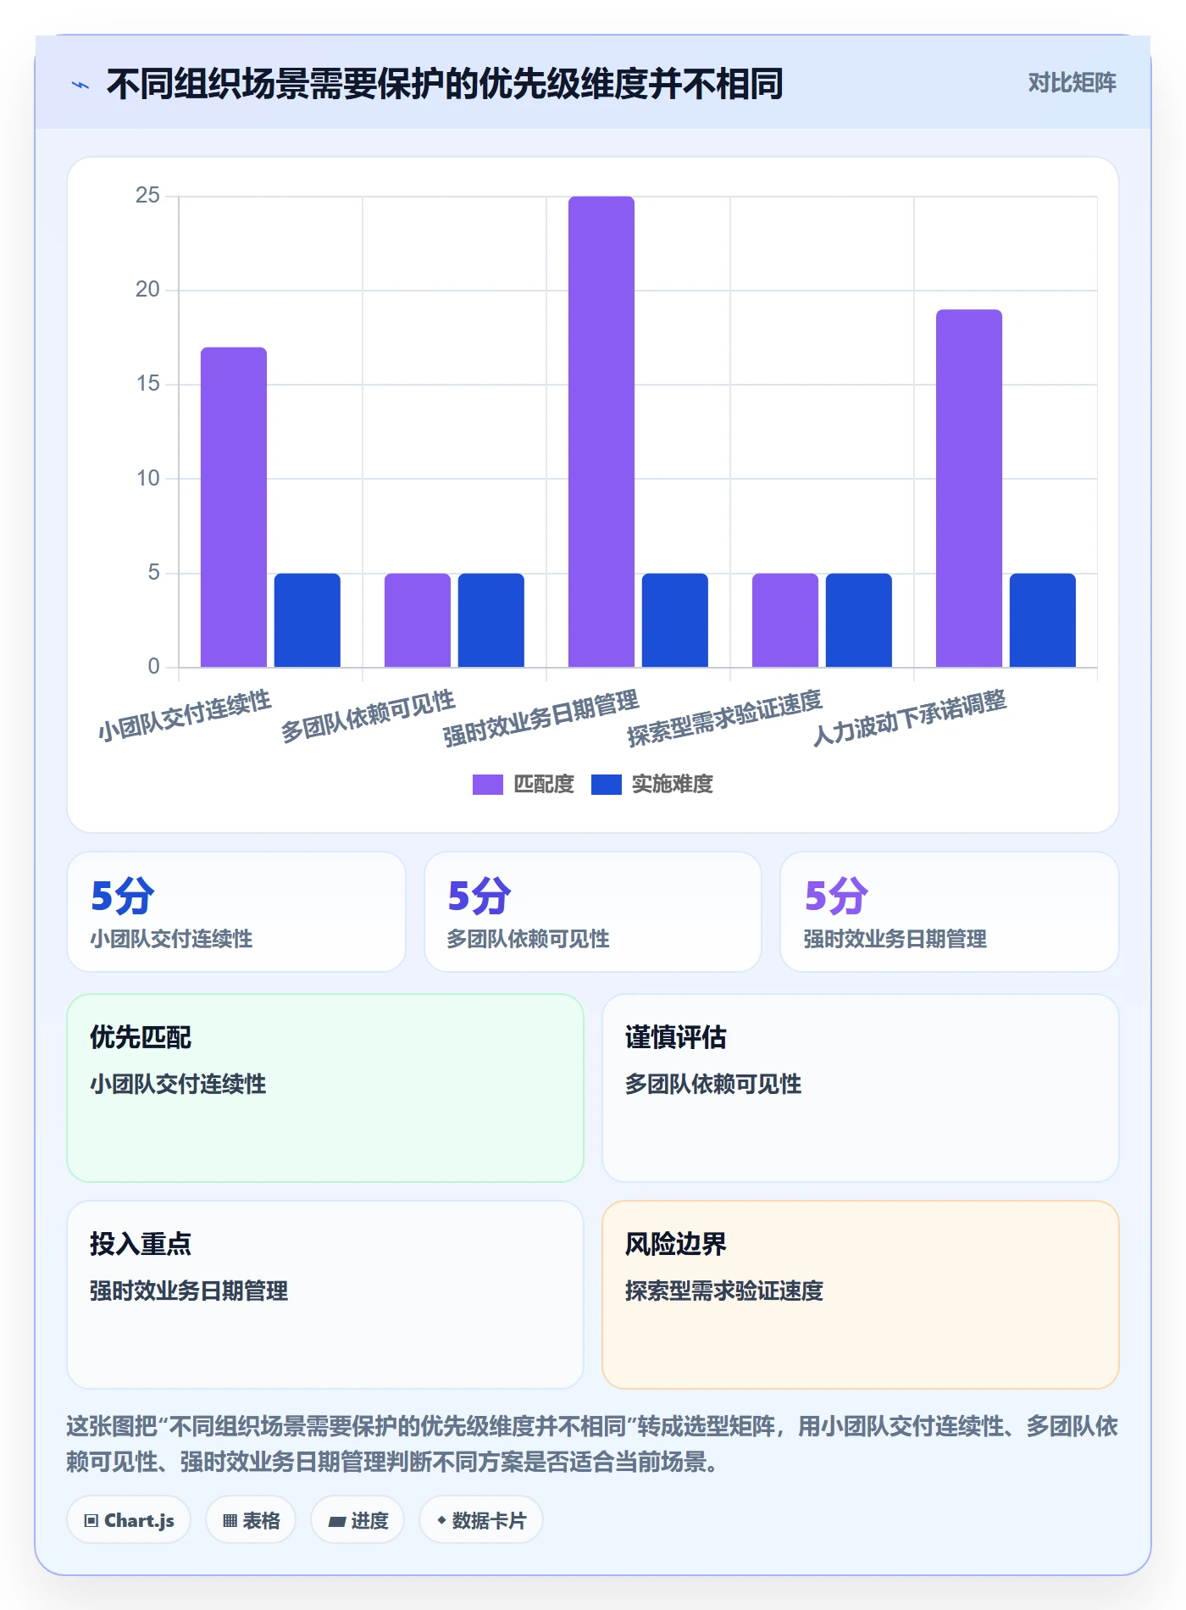The height and width of the screenshot is (1610, 1186).
Task: Click the 探索型需求验证速度 axis label
Action: click(x=725, y=719)
